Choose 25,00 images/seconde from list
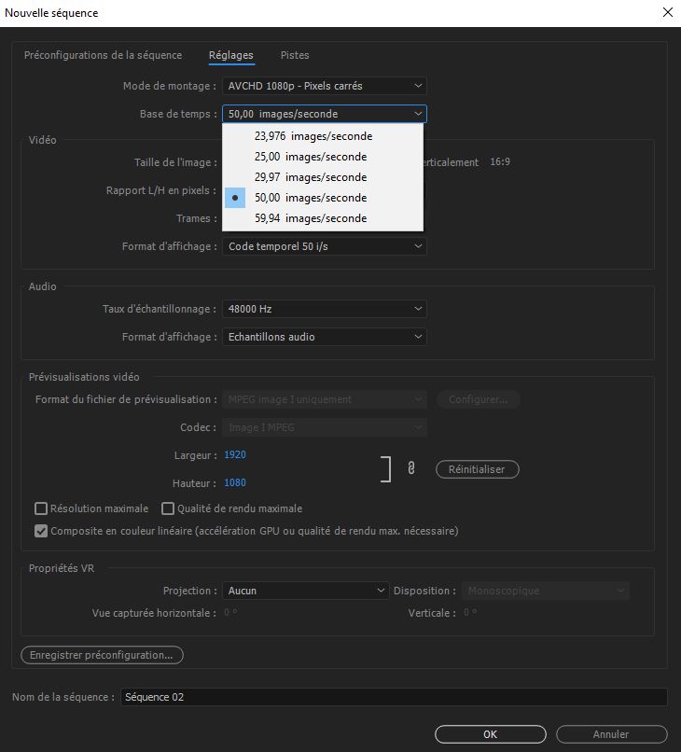 310,157
